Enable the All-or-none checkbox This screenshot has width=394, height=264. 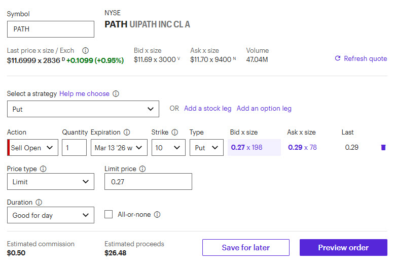point(109,215)
